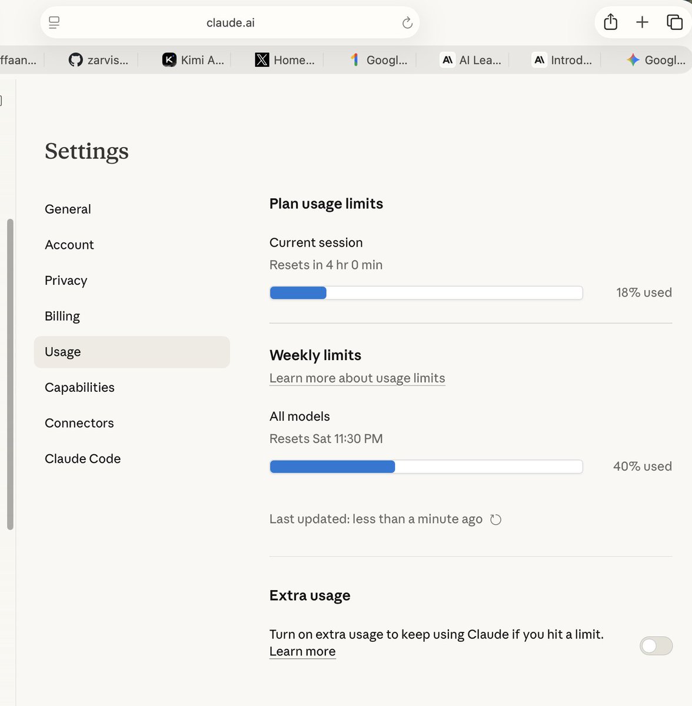Click the Current session label
Image resolution: width=692 pixels, height=706 pixels.
[x=316, y=243]
